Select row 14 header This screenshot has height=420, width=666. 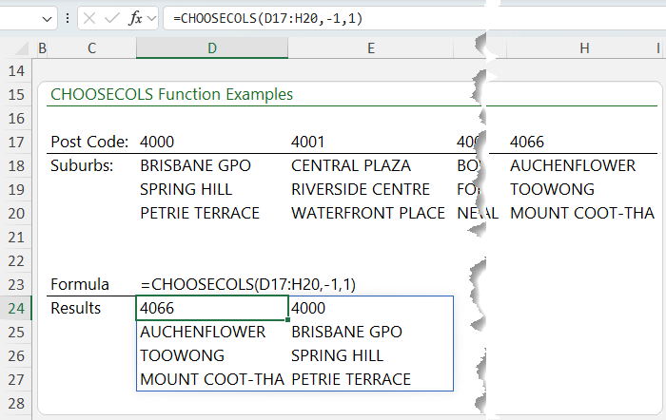[x=16, y=71]
